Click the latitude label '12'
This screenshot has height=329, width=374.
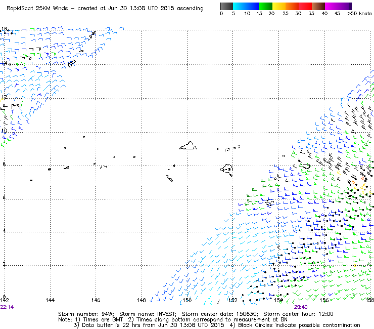(4, 97)
